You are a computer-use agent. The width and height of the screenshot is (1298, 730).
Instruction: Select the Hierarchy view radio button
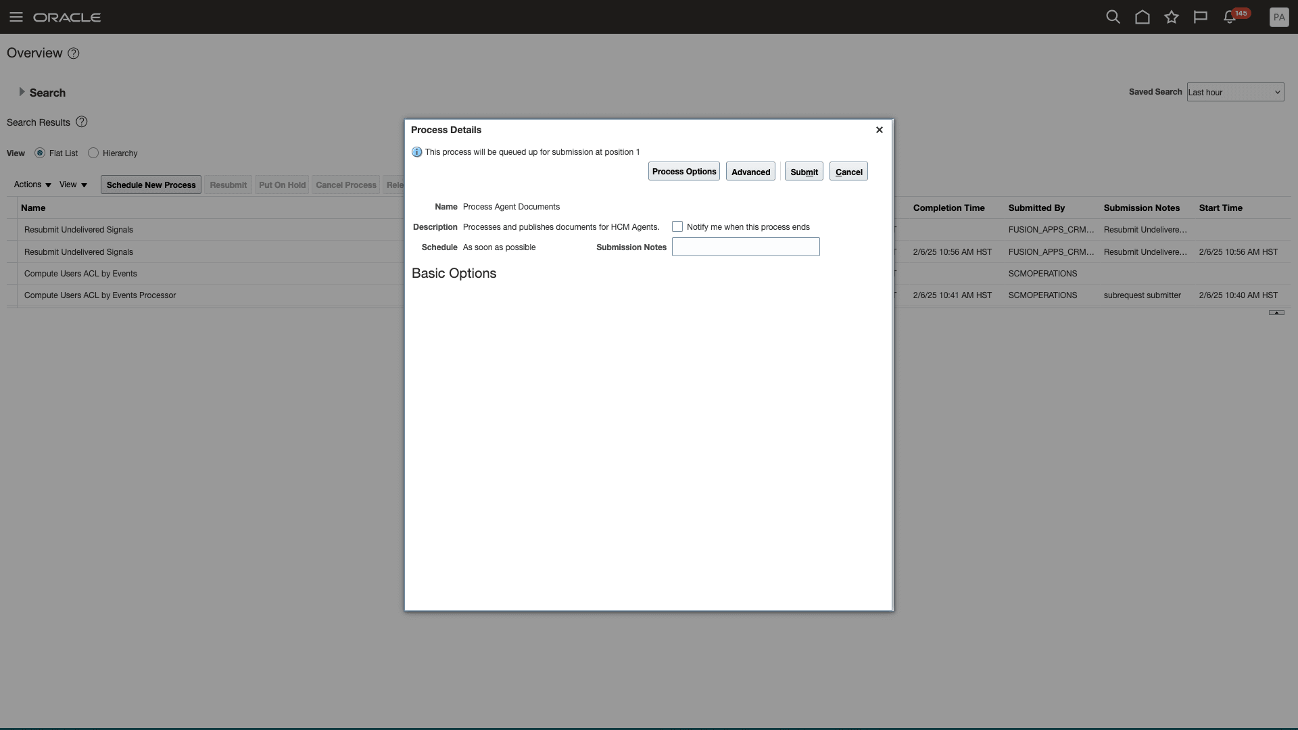point(93,153)
